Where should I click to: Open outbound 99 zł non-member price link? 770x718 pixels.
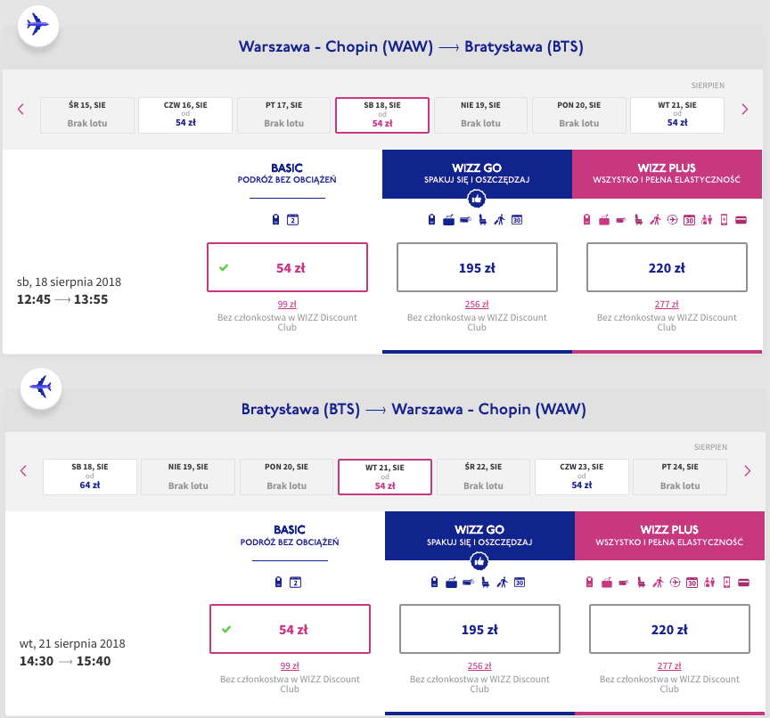287,305
